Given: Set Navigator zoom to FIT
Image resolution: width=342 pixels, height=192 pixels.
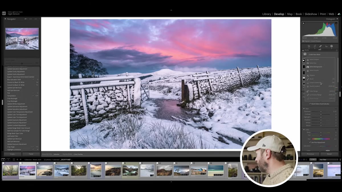Looking at the screenshot, I should [x=25, y=19].
